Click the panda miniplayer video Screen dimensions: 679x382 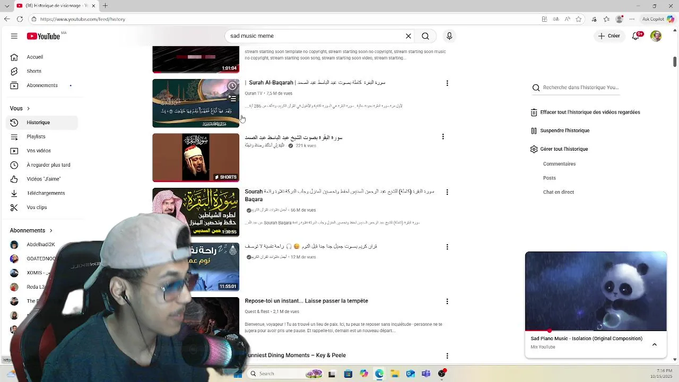pyautogui.click(x=596, y=291)
